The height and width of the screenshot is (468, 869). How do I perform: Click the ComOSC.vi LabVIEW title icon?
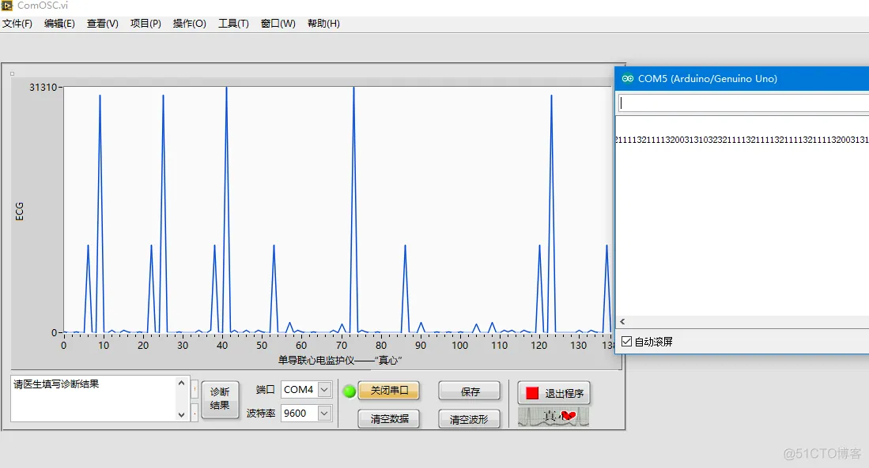tap(6, 6)
